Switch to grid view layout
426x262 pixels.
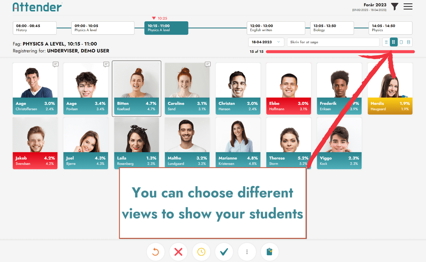(394, 42)
